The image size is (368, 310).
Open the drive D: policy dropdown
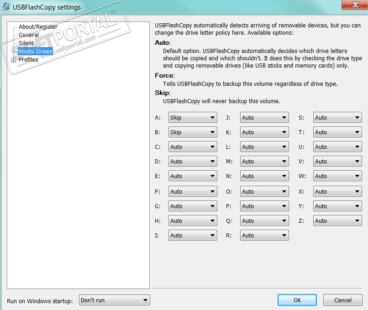click(193, 161)
